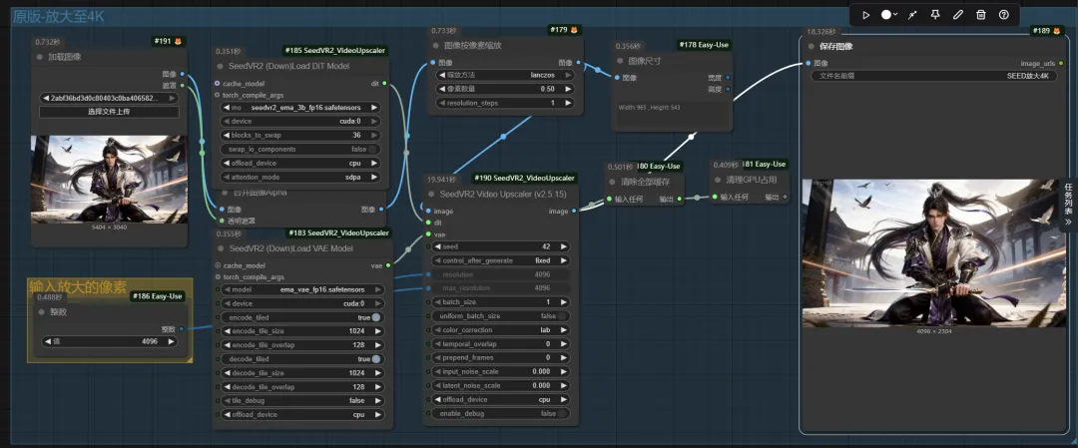Image resolution: width=1078 pixels, height=448 pixels.
Task: Increase 像素数量 right arrow
Action: (569, 89)
